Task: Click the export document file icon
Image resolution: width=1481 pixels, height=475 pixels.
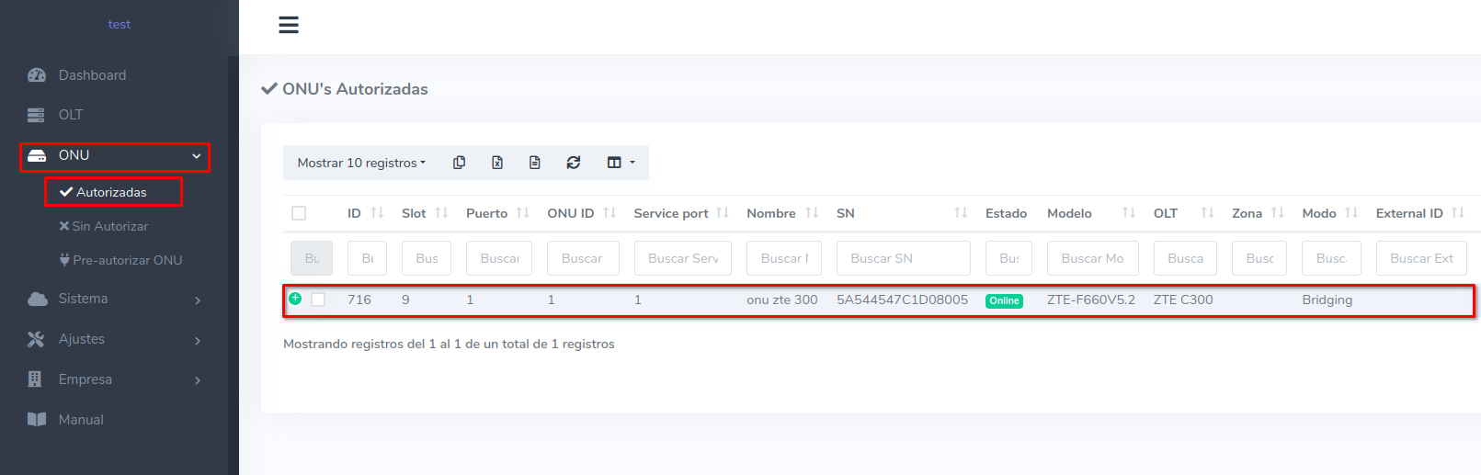Action: 534,163
